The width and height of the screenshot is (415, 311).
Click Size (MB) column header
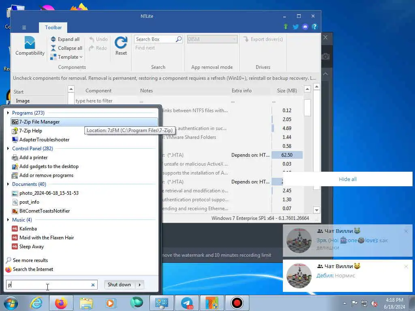(287, 91)
